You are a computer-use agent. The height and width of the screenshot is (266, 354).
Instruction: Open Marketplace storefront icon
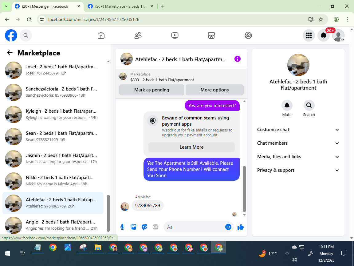click(x=211, y=35)
